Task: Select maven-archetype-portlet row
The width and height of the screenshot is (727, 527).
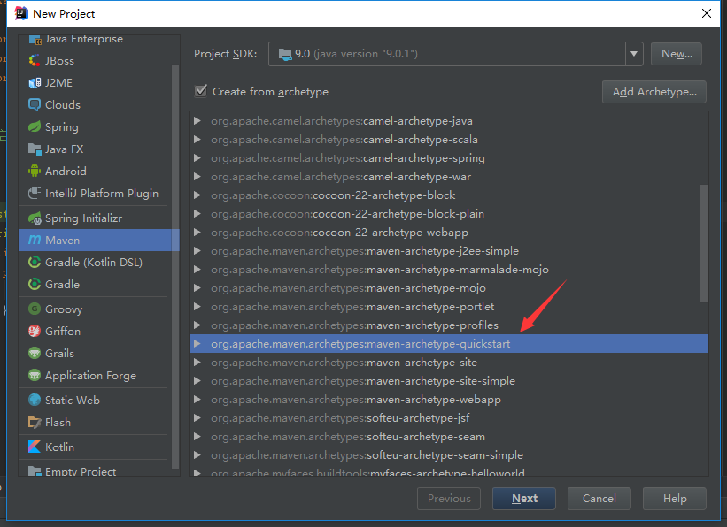Action: [449, 307]
